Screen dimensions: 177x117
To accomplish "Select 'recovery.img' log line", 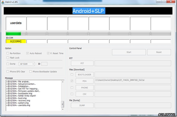I will point(18,100).
